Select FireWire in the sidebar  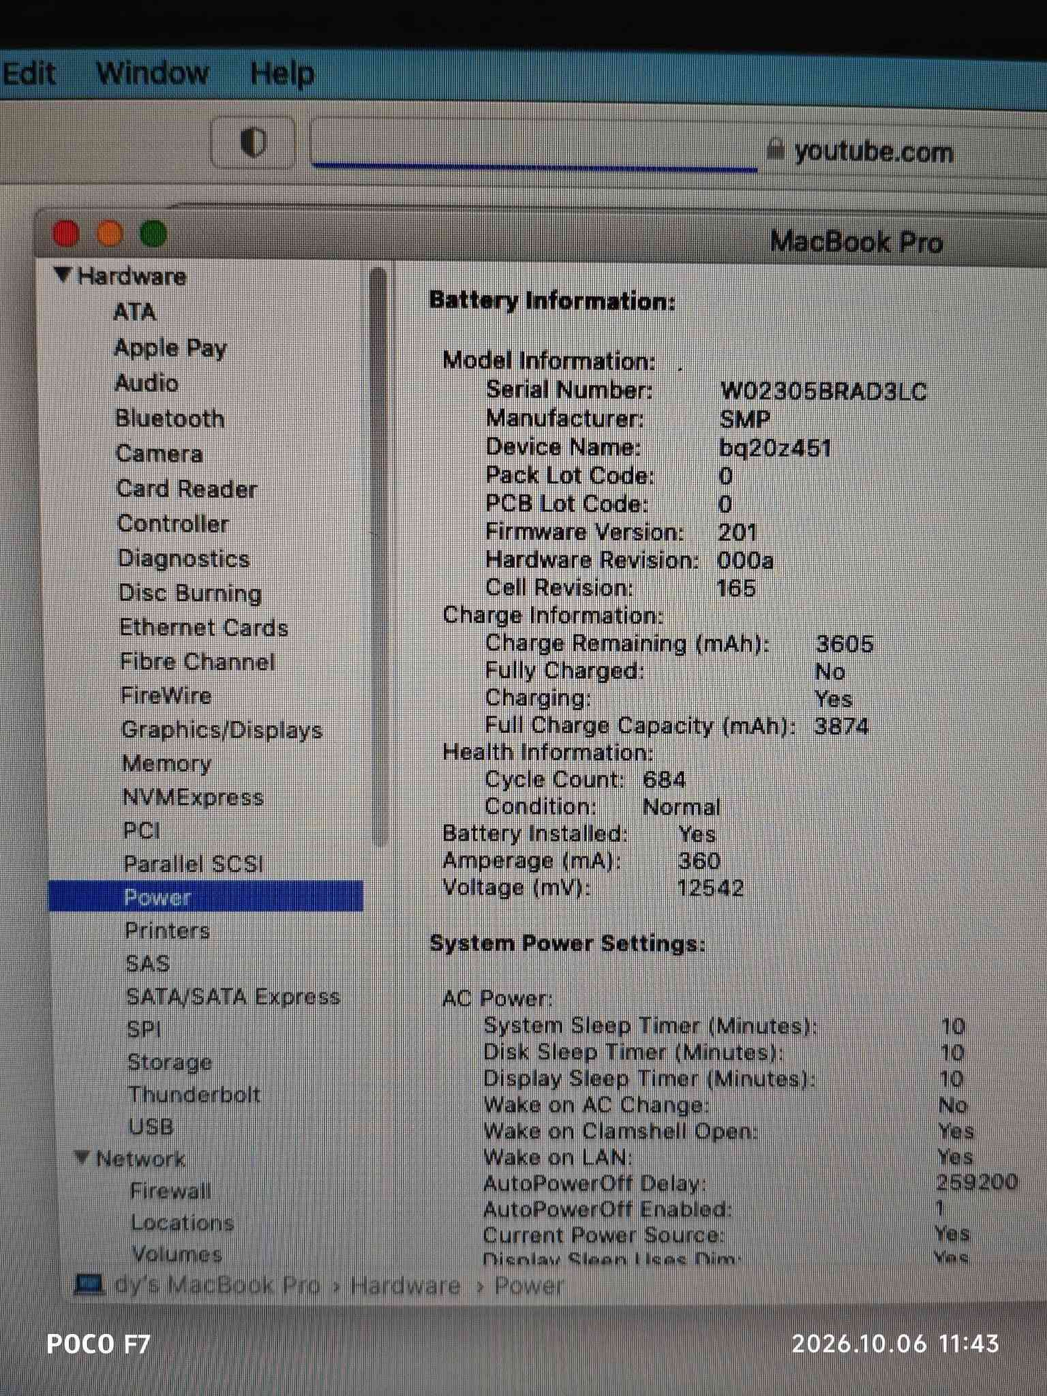tap(166, 695)
